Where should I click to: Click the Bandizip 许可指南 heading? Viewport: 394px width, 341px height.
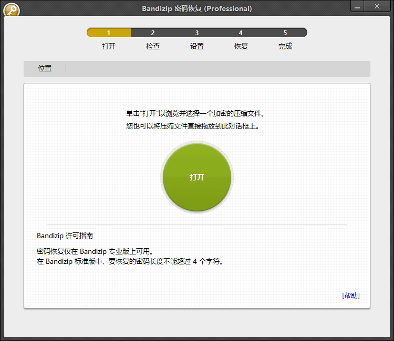pyautogui.click(x=65, y=236)
